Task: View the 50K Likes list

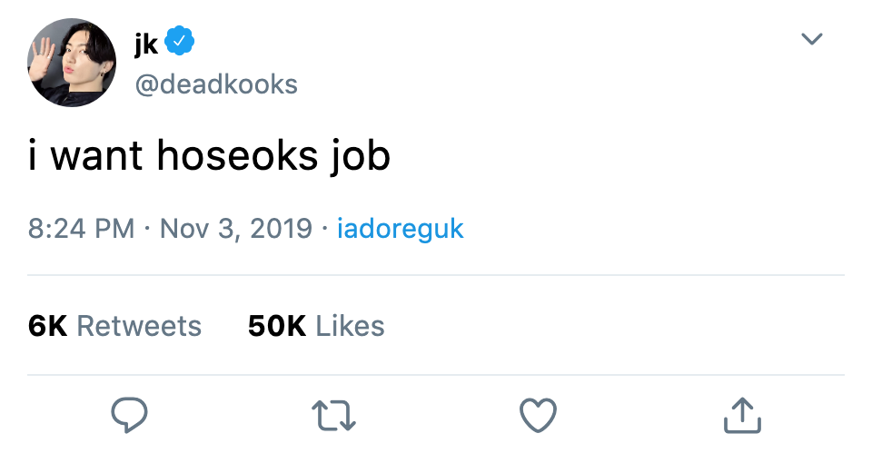Action: click(316, 326)
